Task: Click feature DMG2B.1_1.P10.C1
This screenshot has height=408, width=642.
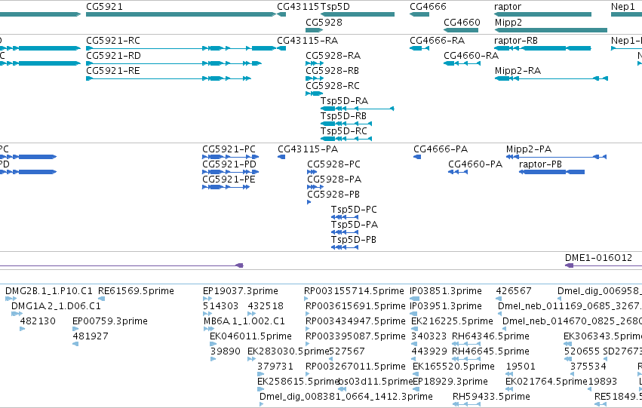Action: click(x=49, y=291)
